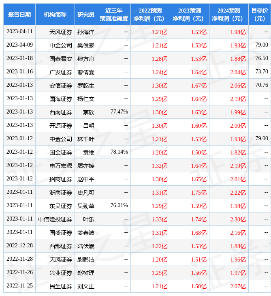Click researcher 赵中平
The height and width of the screenshot is (296, 271).
(x=86, y=179)
